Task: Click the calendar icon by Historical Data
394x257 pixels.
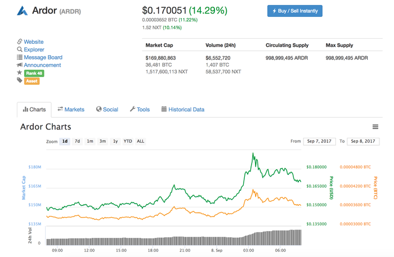Action: point(164,109)
